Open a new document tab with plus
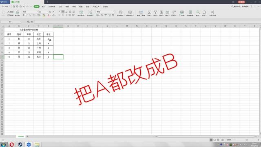Image resolution: width=261 pixels, height=147 pixels. pyautogui.click(x=47, y=2)
